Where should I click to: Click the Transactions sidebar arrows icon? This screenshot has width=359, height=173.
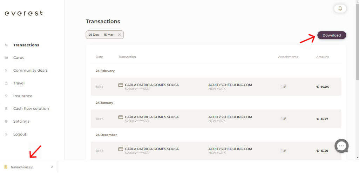pyautogui.click(x=6, y=45)
